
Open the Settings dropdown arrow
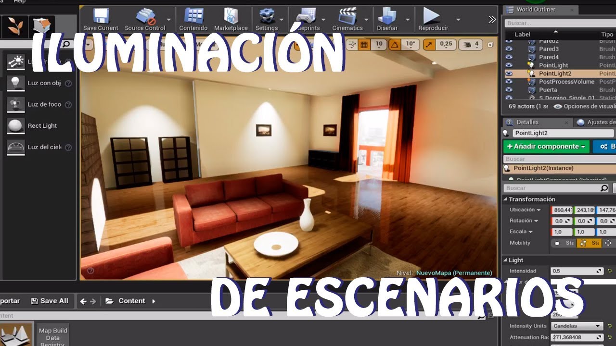tap(282, 19)
